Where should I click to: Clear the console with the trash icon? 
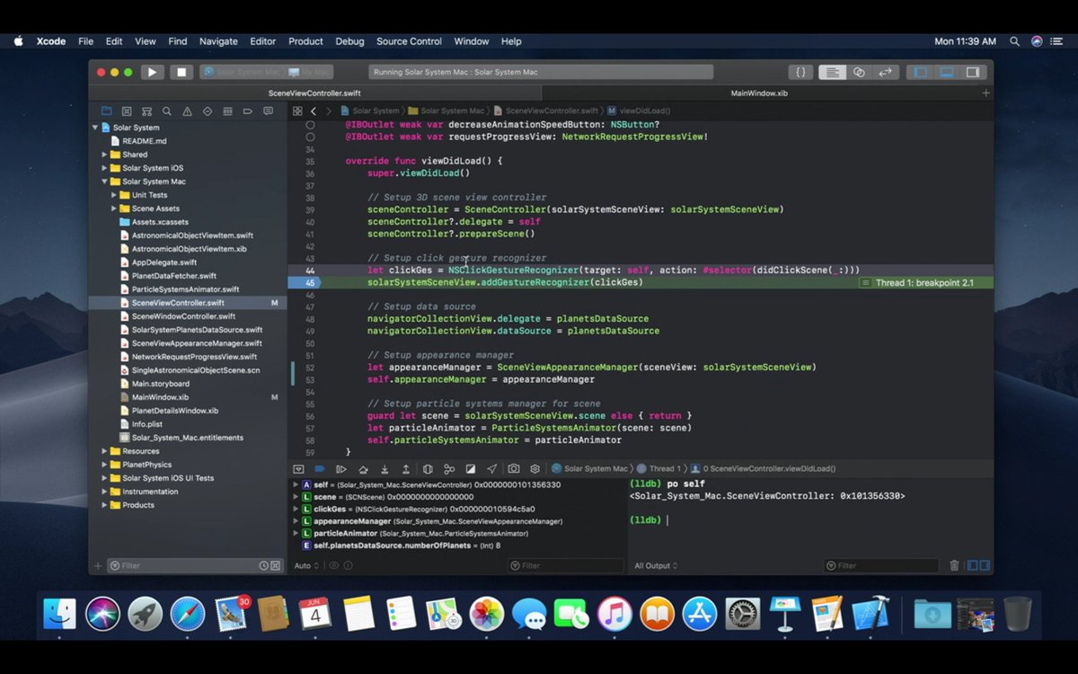tap(954, 565)
